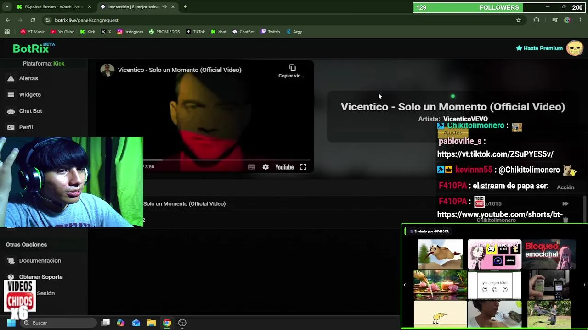Viewport: 588px width, 330px height.
Task: Click the Widgets grid icon
Action: (11, 94)
